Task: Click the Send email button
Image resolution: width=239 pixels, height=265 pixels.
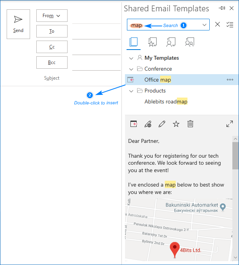Action: point(18,24)
